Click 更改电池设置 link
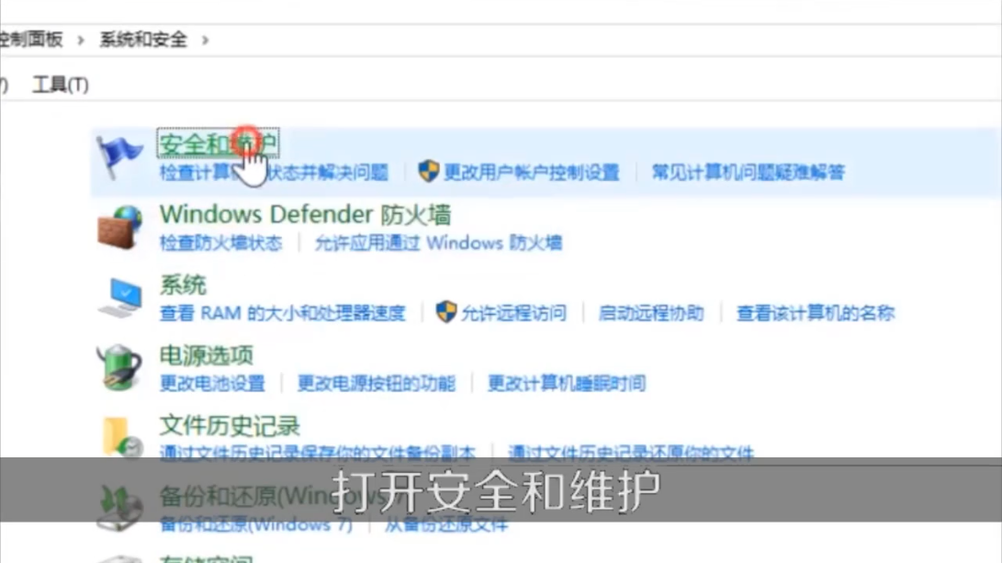Viewport: 1002px width, 563px height. pyautogui.click(x=212, y=383)
